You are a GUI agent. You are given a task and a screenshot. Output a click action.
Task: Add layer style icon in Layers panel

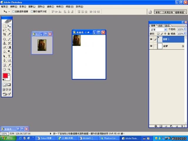coord(156,126)
